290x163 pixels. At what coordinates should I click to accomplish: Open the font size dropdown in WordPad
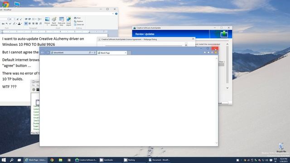(x=14, y=19)
